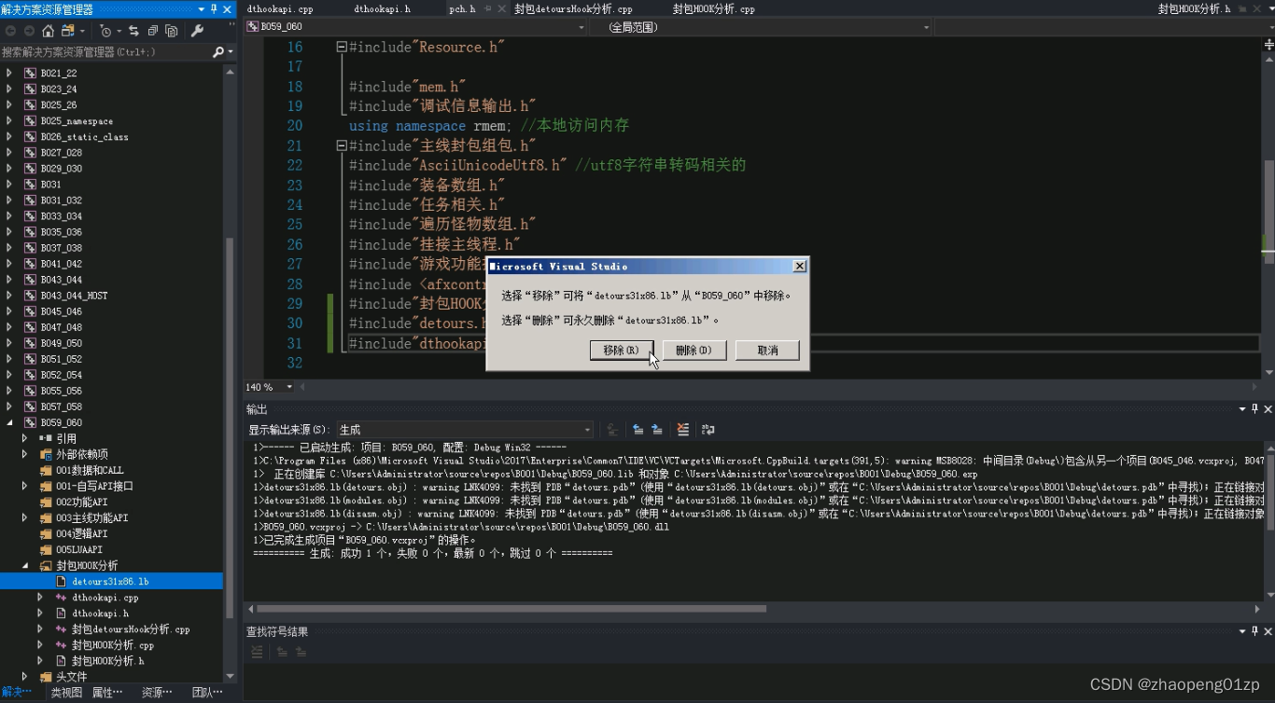Expand the 外部依赖项 node
Screen dimensions: 1275x703
pyautogui.click(x=25, y=454)
